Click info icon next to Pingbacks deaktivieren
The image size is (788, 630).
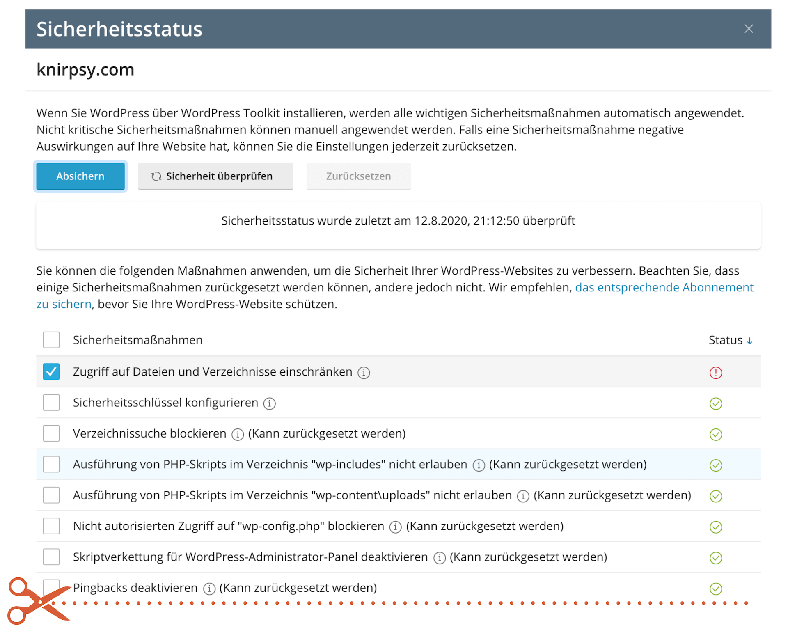pos(209,589)
